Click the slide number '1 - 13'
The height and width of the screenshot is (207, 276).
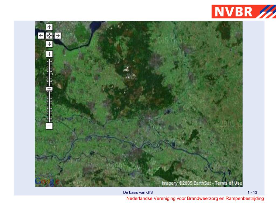coord(252,192)
